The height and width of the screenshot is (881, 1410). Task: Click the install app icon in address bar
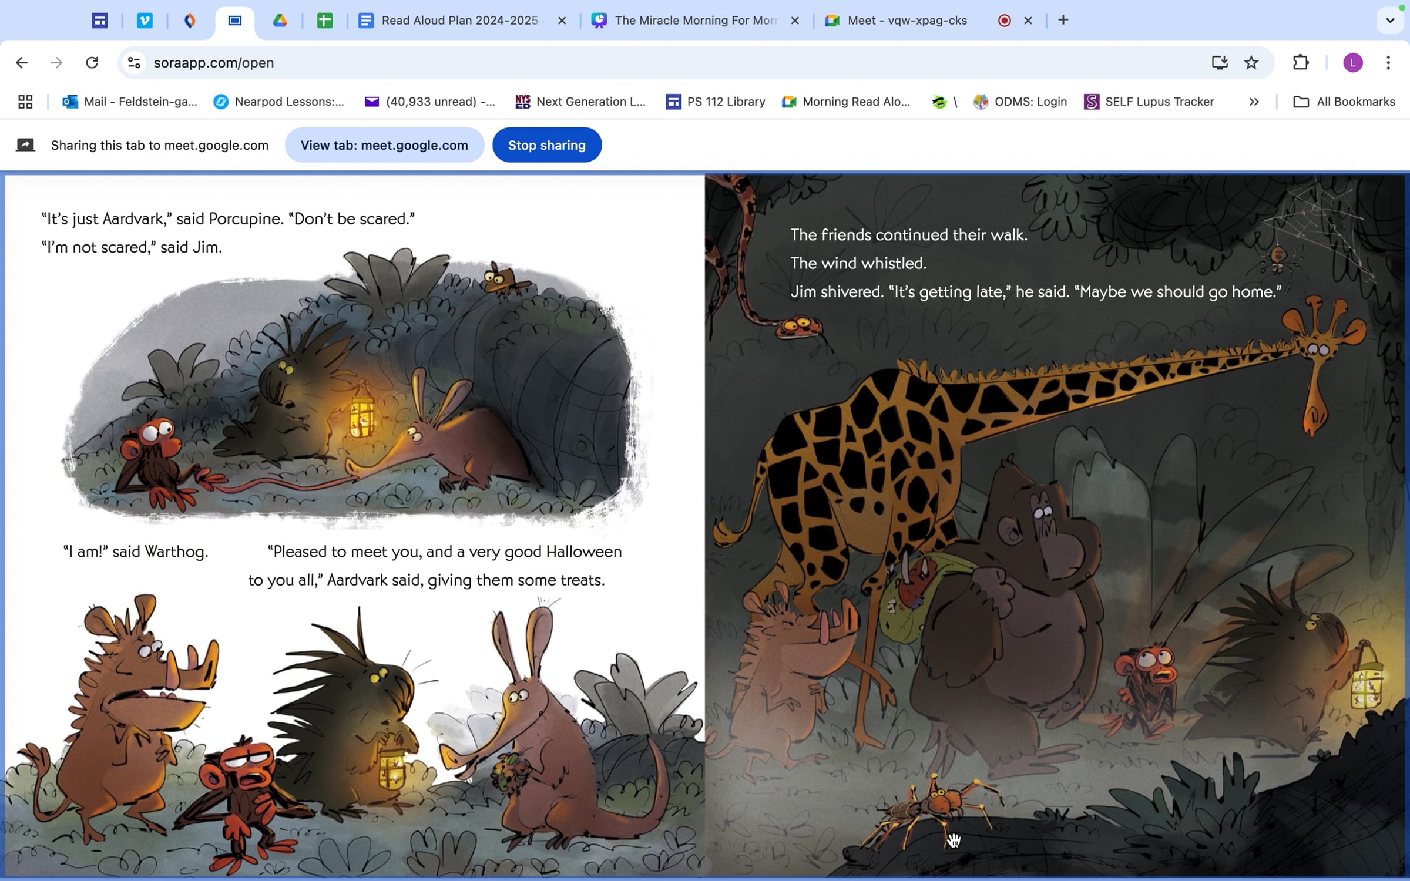[x=1220, y=63]
